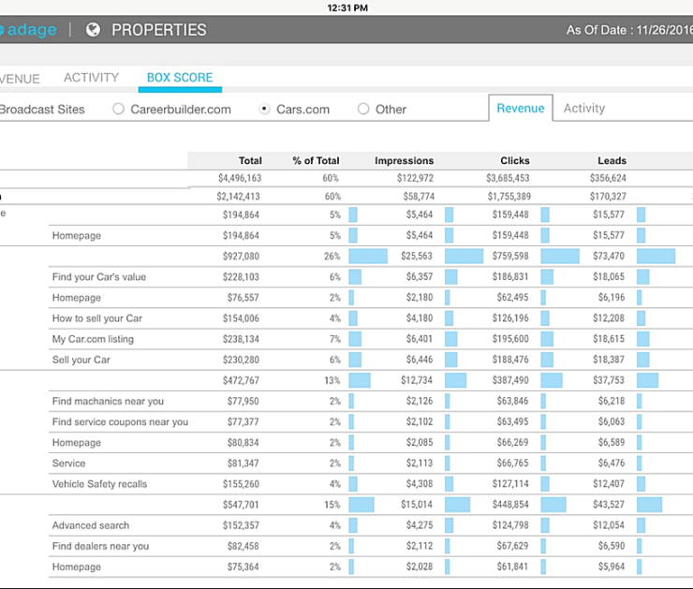Click the Leads column header
The image size is (693, 589).
coord(612,161)
